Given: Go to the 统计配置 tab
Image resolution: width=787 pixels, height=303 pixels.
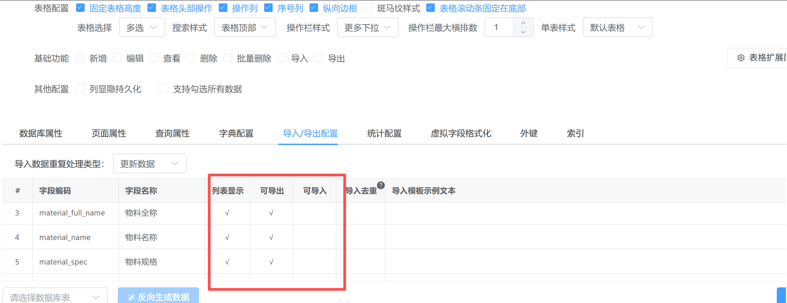Looking at the screenshot, I should click(x=384, y=133).
